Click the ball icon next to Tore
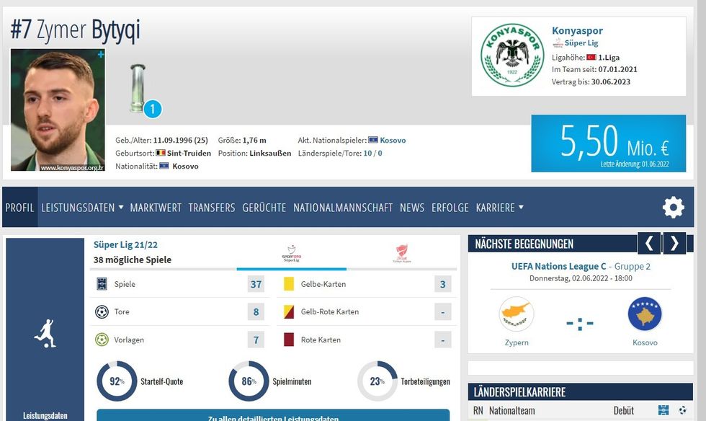The height and width of the screenshot is (421, 706). [x=102, y=311]
